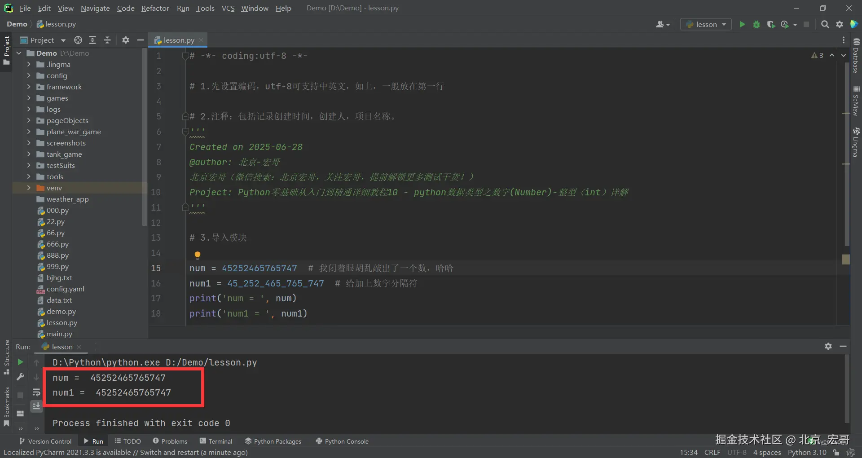Expand the games folder

(x=29, y=98)
